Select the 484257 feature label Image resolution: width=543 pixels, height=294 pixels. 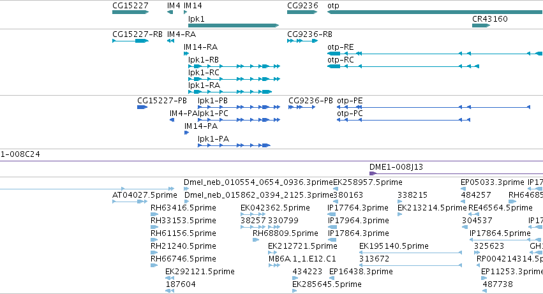pos(476,195)
